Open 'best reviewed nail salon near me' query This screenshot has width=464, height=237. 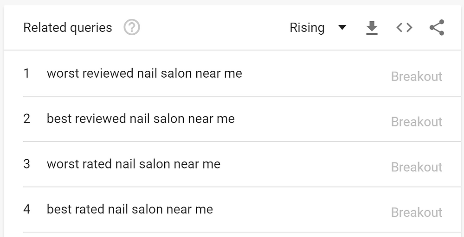141,118
